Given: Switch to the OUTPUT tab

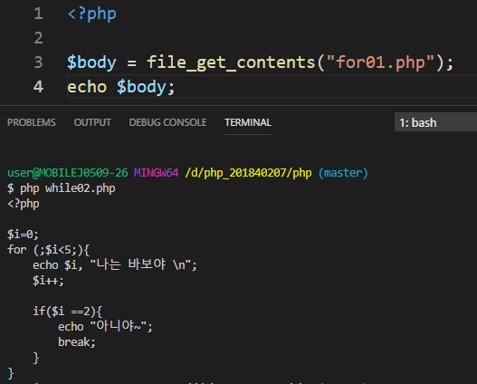Looking at the screenshot, I should (x=92, y=122).
